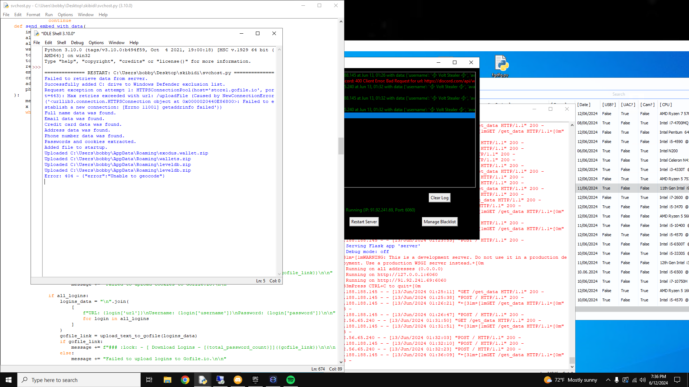Click the Task View taskbar icon
Viewport: 689px width, 387px height.
(149, 380)
